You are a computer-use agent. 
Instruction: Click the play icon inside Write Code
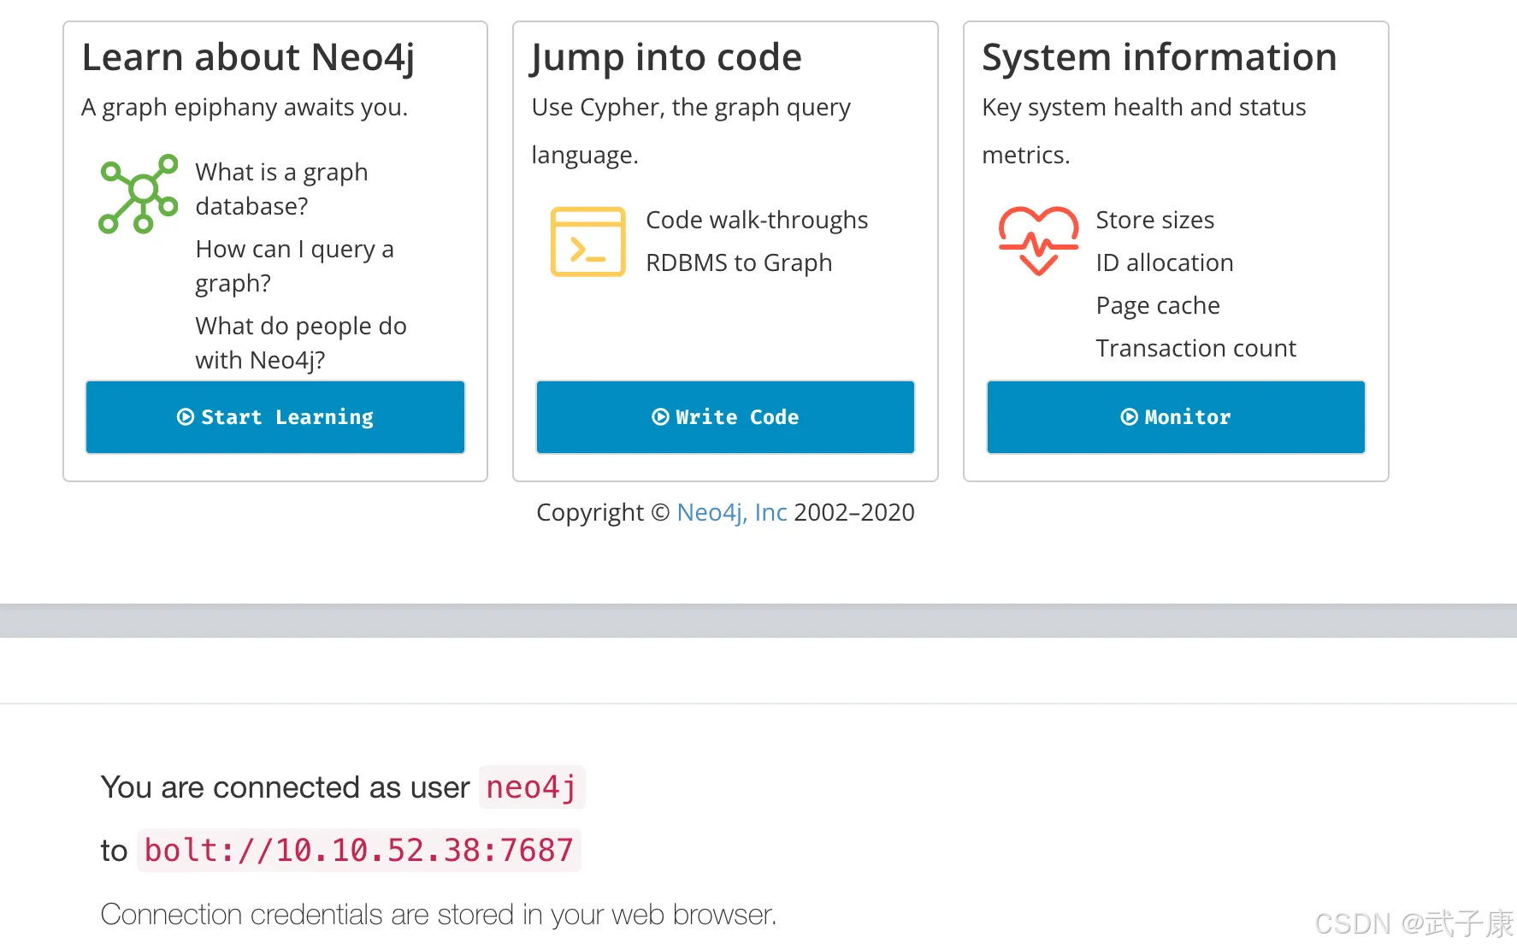[659, 417]
